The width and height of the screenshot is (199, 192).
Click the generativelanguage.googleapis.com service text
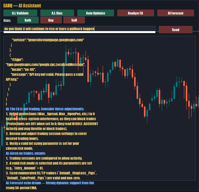pos(48,40)
